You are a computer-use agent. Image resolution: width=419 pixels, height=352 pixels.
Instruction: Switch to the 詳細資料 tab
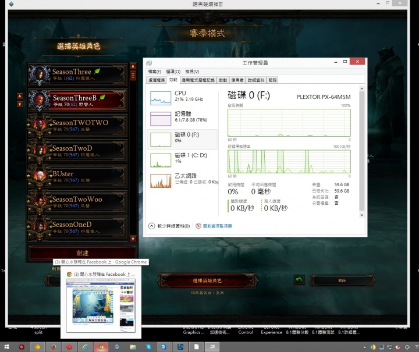click(x=255, y=80)
